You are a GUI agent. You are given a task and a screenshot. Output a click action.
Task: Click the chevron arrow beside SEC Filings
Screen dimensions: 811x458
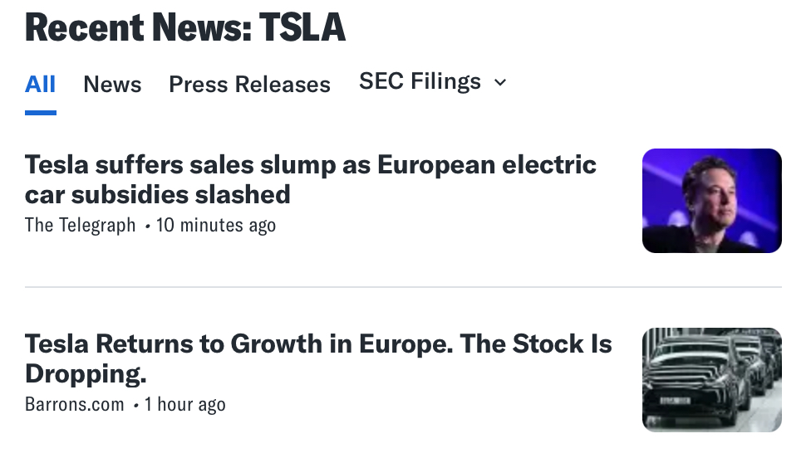pyautogui.click(x=499, y=82)
